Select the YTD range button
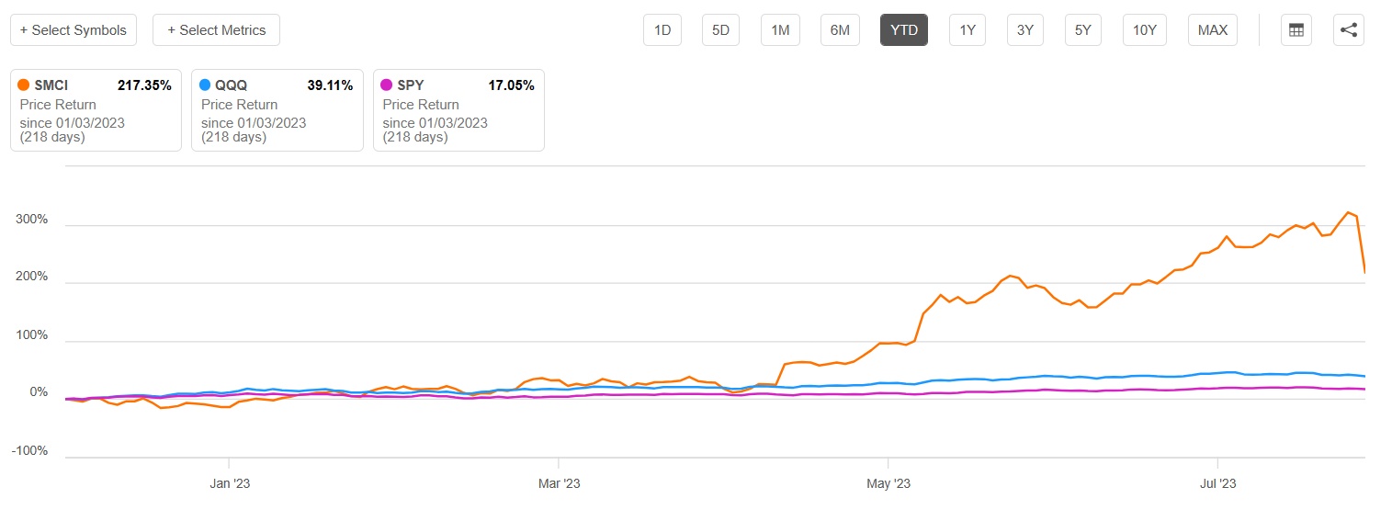Screen dimensions: 1392x521 (904, 30)
